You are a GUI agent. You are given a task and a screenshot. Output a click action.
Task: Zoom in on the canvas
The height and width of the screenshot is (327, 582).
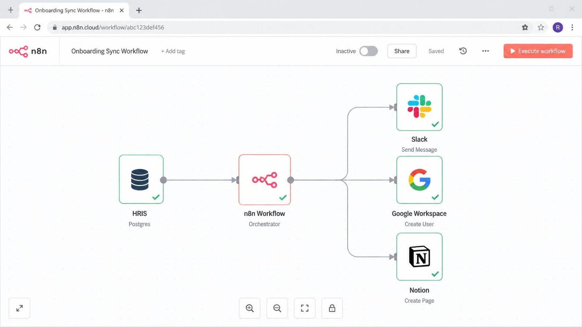point(250,308)
